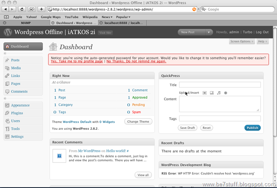Viewport: 277px width, 188px height.
Task: Open the YouTube bookmark
Action: [71, 17]
